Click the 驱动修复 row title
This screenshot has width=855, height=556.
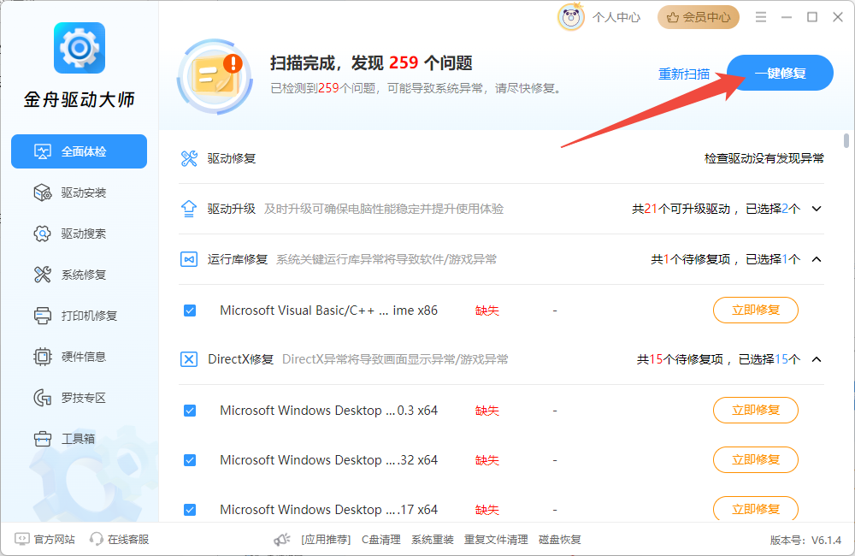click(232, 158)
